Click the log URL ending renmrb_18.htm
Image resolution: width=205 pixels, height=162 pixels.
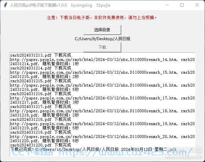94,111
